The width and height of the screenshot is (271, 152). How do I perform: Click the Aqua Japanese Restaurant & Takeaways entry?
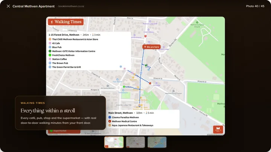click(x=132, y=125)
